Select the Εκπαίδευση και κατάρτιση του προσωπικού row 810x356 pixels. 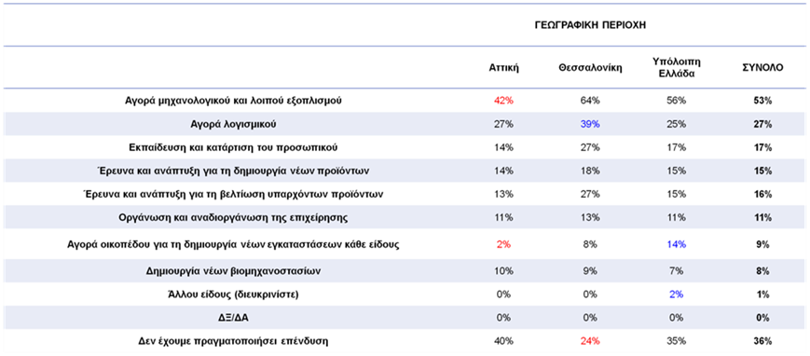(x=405, y=147)
